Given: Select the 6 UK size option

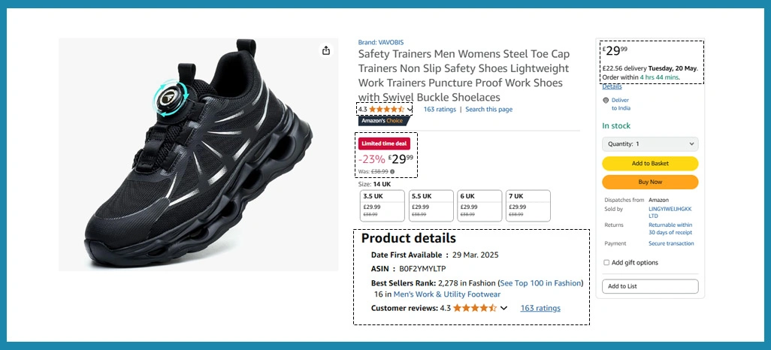Looking at the screenshot, I should tap(480, 205).
